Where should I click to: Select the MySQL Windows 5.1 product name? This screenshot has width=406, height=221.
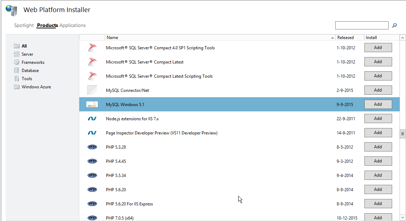click(x=125, y=105)
